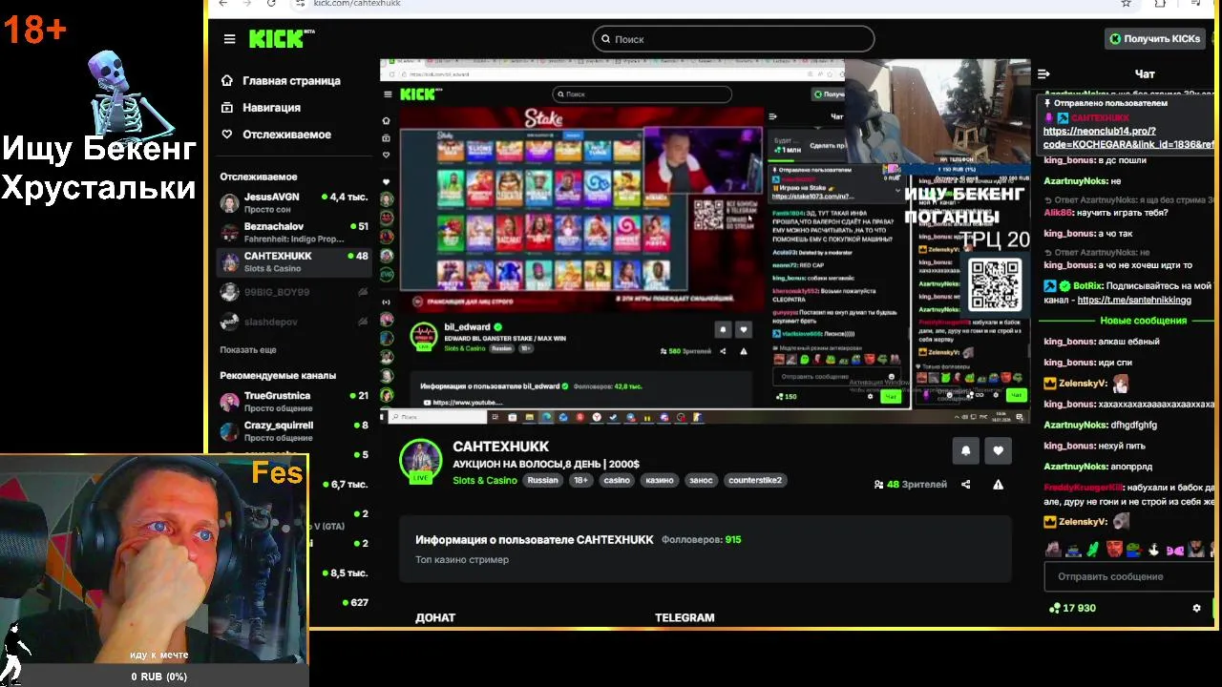Image resolution: width=1222 pixels, height=687 pixels.
Task: Click the notification bell for CAHTEXHUKK
Action: pyautogui.click(x=965, y=450)
